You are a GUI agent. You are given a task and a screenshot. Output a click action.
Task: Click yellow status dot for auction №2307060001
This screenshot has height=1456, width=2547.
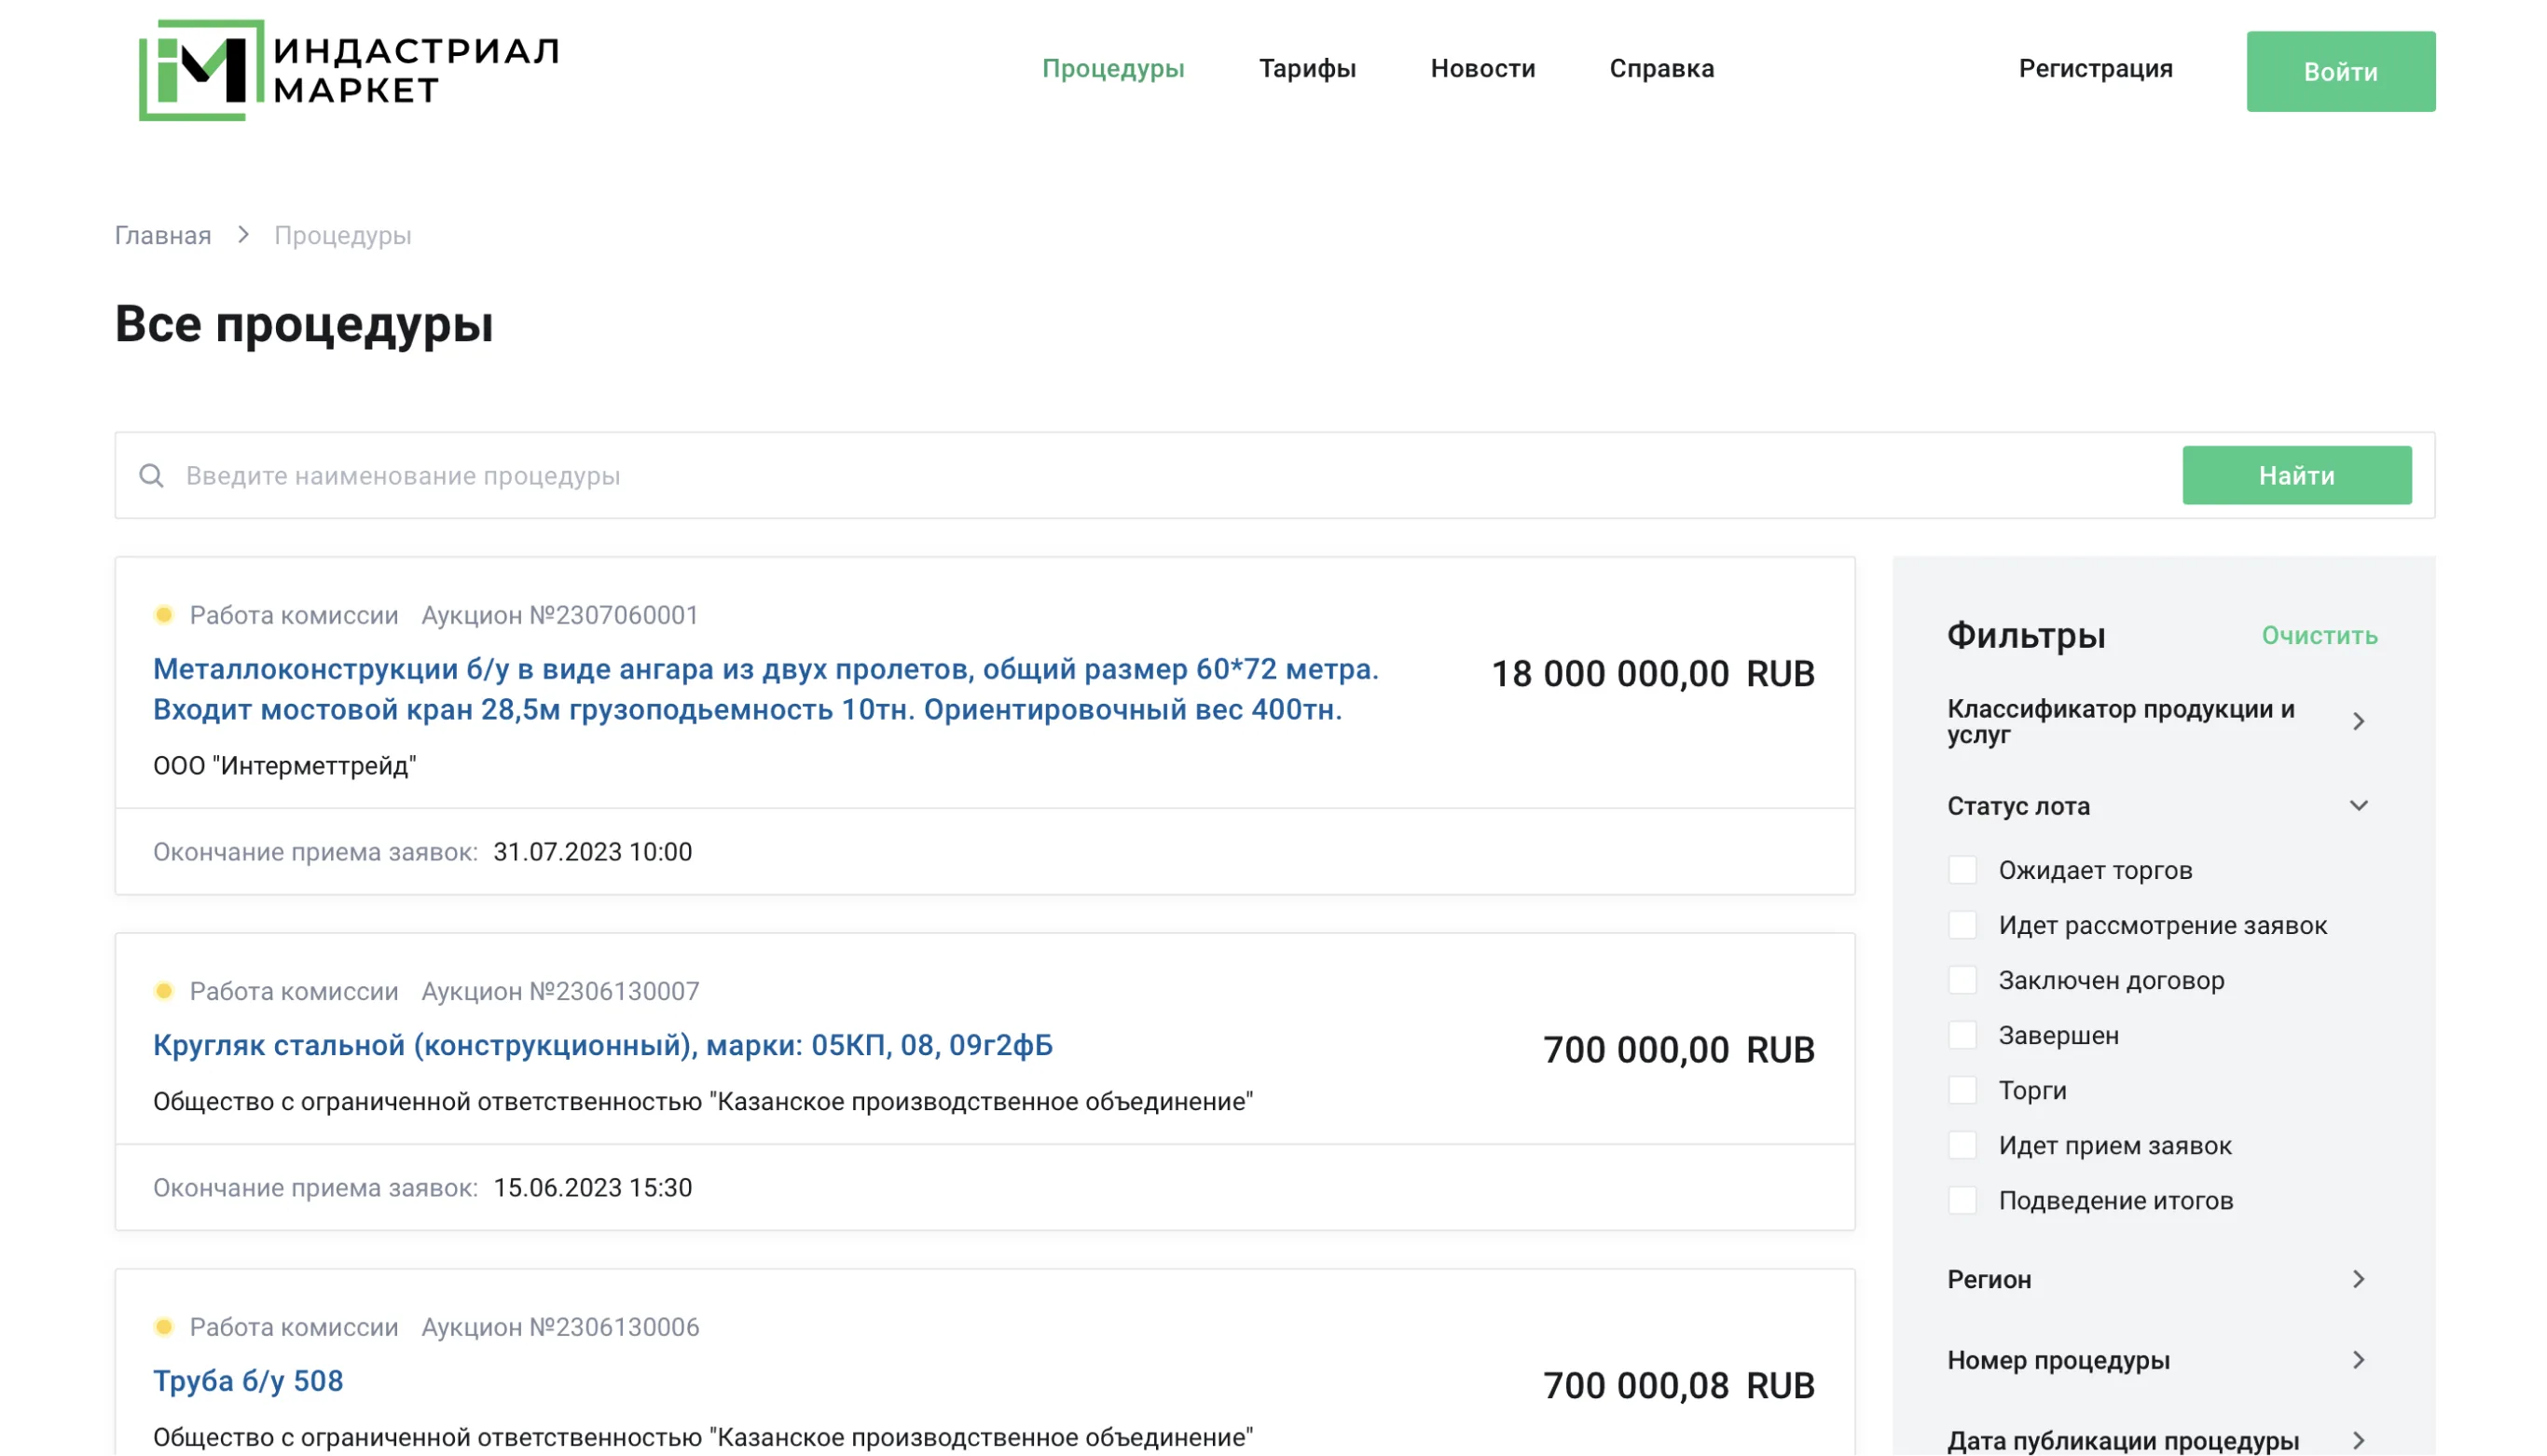point(164,615)
